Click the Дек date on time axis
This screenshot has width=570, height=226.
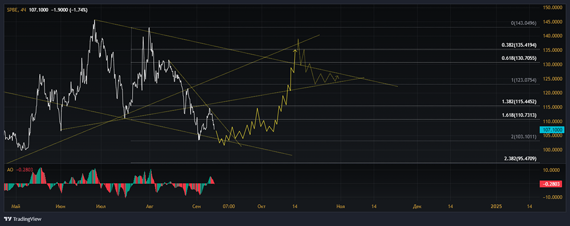tap(417, 207)
